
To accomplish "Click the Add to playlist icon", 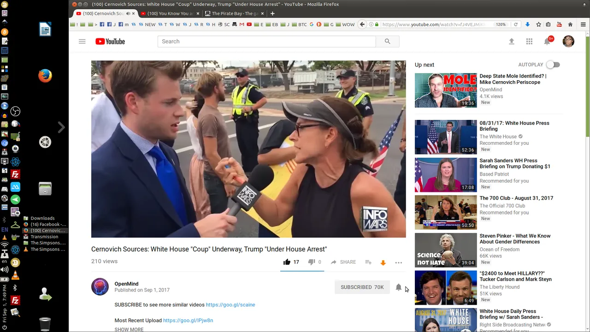I will [x=368, y=262].
